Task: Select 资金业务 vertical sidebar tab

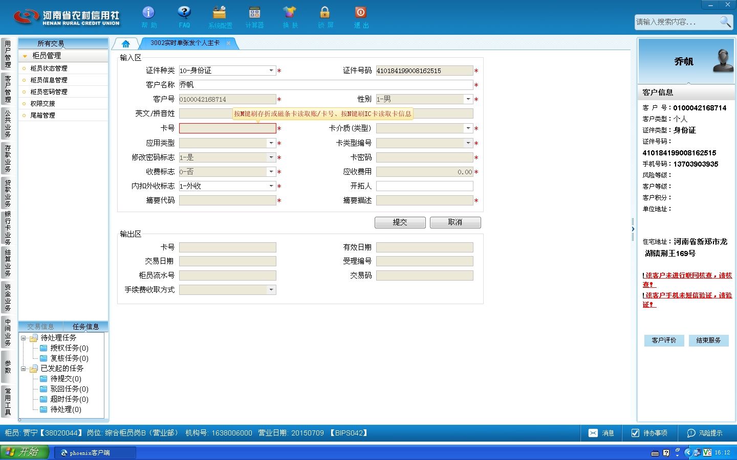Action: [7, 297]
